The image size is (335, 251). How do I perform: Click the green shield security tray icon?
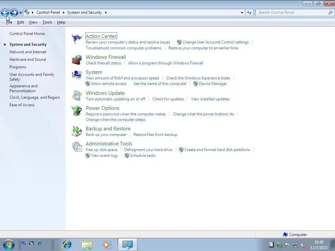(279, 245)
